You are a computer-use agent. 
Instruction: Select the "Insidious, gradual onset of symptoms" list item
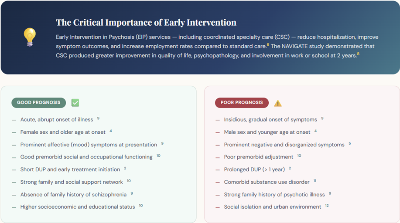(x=270, y=120)
